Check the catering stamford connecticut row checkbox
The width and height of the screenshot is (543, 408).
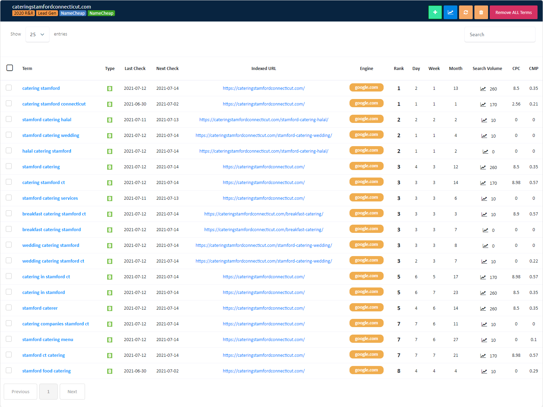[x=9, y=103]
